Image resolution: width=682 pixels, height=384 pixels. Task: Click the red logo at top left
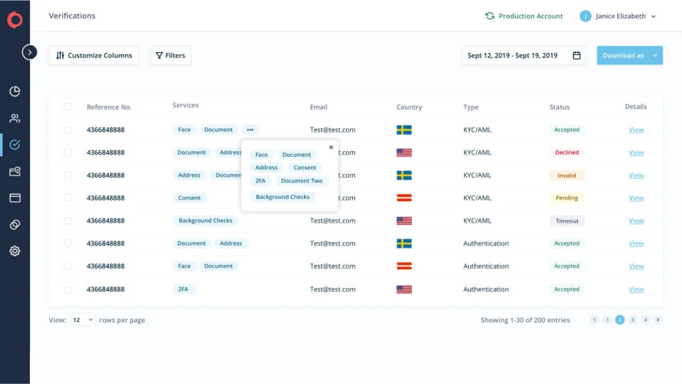tap(15, 19)
